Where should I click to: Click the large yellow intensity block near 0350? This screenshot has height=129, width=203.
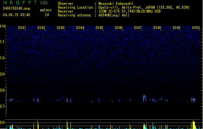click(194, 125)
